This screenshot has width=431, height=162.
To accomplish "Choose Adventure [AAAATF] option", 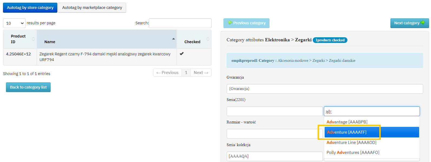I will [347, 132].
